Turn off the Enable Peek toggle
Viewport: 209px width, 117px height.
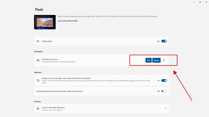pos(164,41)
